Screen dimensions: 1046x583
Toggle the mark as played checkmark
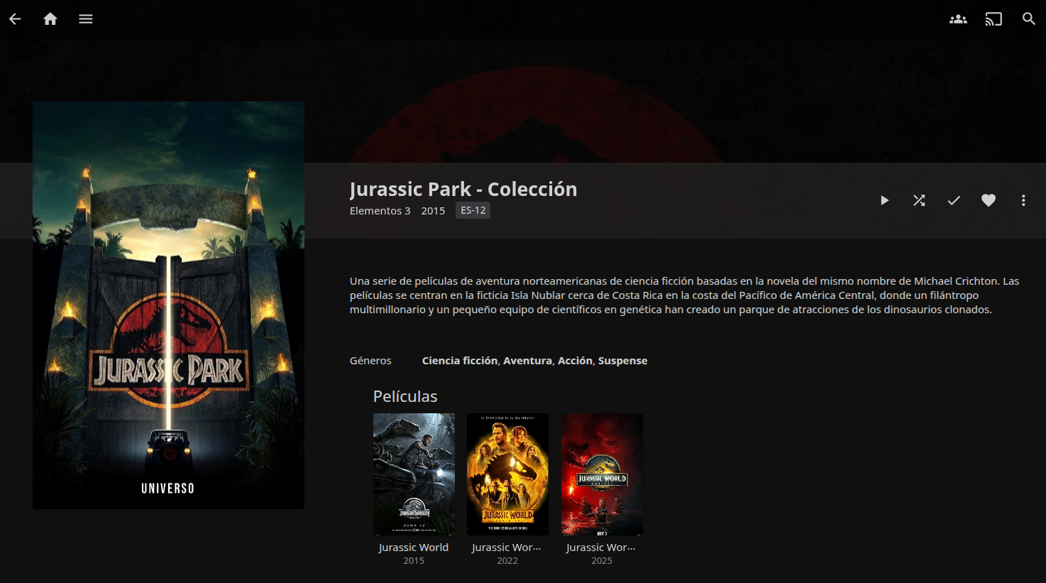pyautogui.click(x=954, y=200)
